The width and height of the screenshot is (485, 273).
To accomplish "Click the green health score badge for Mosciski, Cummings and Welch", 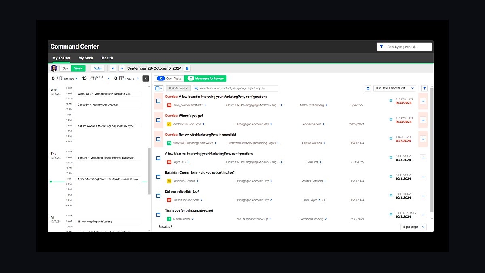I will pyautogui.click(x=169, y=143).
